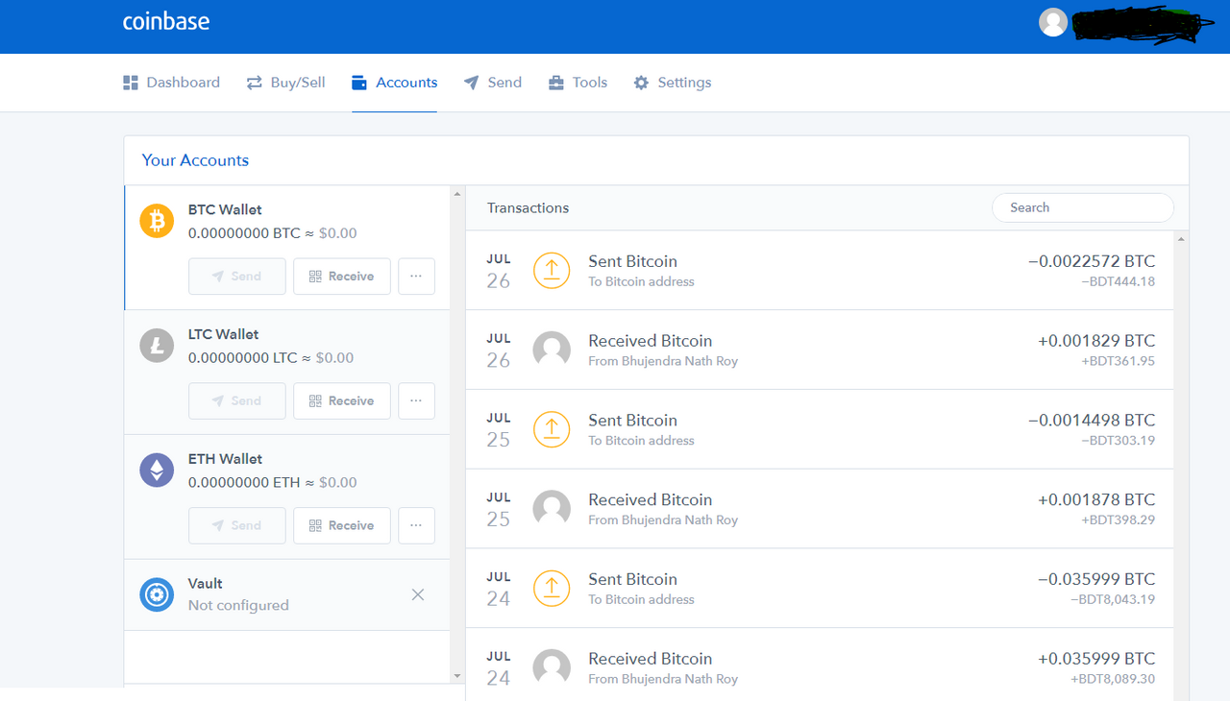Click Receive in the ETH Wallet
This screenshot has width=1230, height=701.
click(342, 526)
